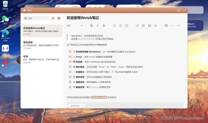The height and width of the screenshot is (123, 208).
Task: Launch Microsoft Edge from the desktop
Action: pyautogui.click(x=5, y=36)
